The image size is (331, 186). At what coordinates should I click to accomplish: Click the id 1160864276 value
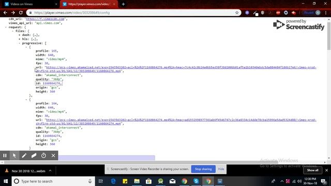(52, 83)
